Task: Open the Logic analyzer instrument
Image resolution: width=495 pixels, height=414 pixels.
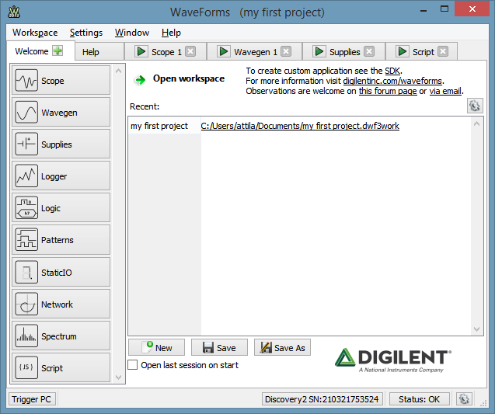Action: [61, 208]
